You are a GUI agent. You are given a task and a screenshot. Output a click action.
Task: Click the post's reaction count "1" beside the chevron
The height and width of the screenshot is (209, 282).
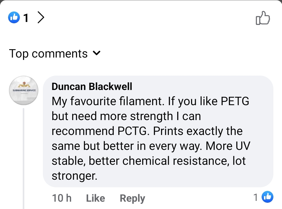pos(26,18)
